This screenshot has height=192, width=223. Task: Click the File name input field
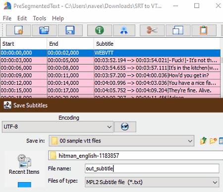coord(152,169)
